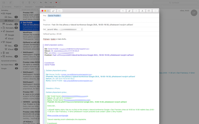The image size is (199, 124).
Task: Open the header fields options dropdown in compose window
Action: coord(60,11)
